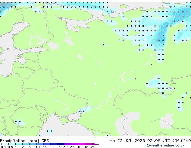Click the purple arrow tip above 50 mm
Image resolution: width=191 pixels, height=148 pixels.
pyautogui.click(x=95, y=144)
